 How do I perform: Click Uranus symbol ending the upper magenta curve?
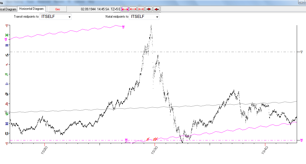(123, 27)
